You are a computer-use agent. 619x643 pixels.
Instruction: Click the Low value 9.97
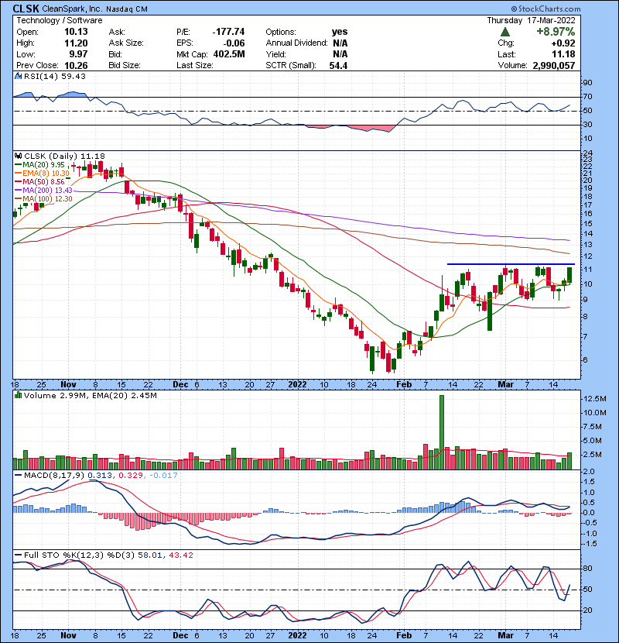(78, 54)
